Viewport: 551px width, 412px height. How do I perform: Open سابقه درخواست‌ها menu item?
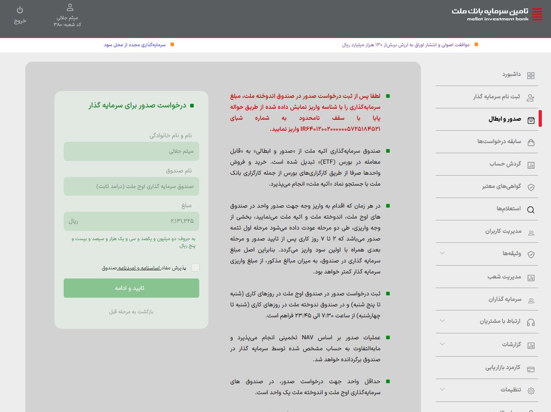click(x=499, y=141)
